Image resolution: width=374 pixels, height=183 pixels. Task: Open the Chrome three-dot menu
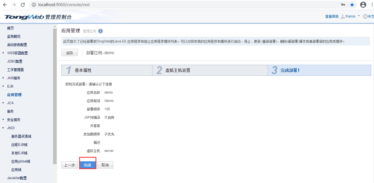(x=372, y=5)
